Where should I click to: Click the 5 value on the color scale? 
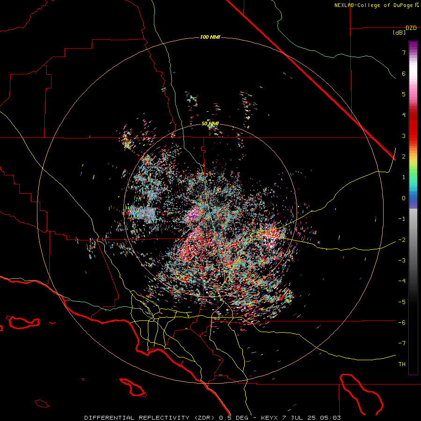[404, 94]
